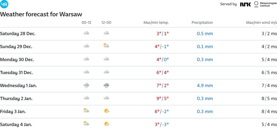The width and height of the screenshot is (277, 131).
Task: Click Saturday 4 Jan. morning partly-cloudy icon
Action: 86,123
